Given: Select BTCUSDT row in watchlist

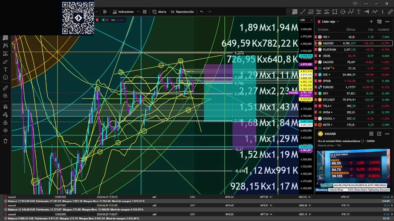Looking at the screenshot, I should pyautogui.click(x=353, y=99).
